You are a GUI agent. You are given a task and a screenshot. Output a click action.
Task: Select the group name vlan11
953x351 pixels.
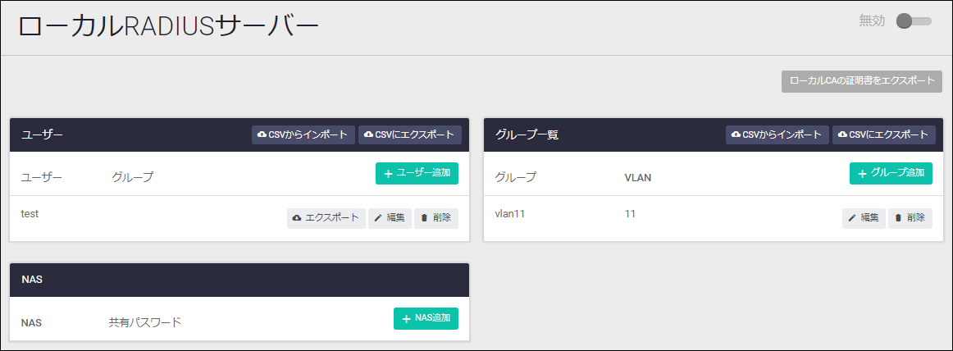tap(511, 214)
